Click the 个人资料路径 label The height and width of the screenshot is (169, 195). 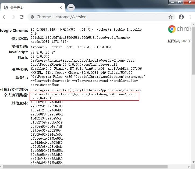[16, 95]
